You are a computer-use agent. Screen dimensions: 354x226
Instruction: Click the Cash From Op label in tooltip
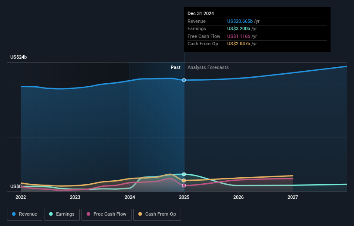(203, 44)
